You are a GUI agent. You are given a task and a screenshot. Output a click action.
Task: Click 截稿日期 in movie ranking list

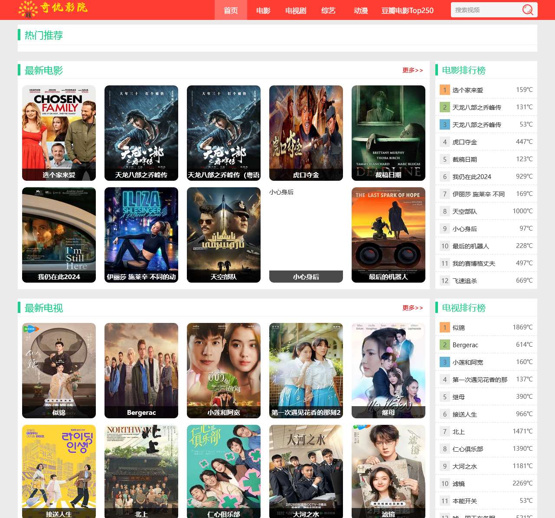pos(464,160)
